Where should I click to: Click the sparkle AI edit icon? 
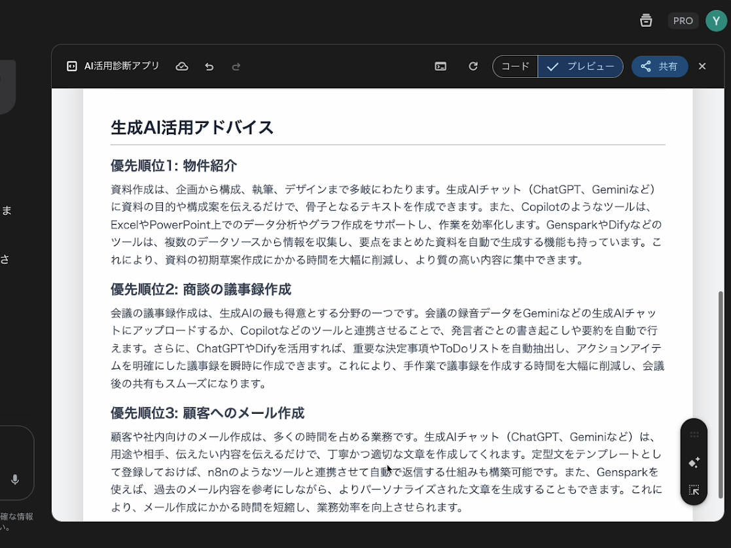[x=694, y=462]
